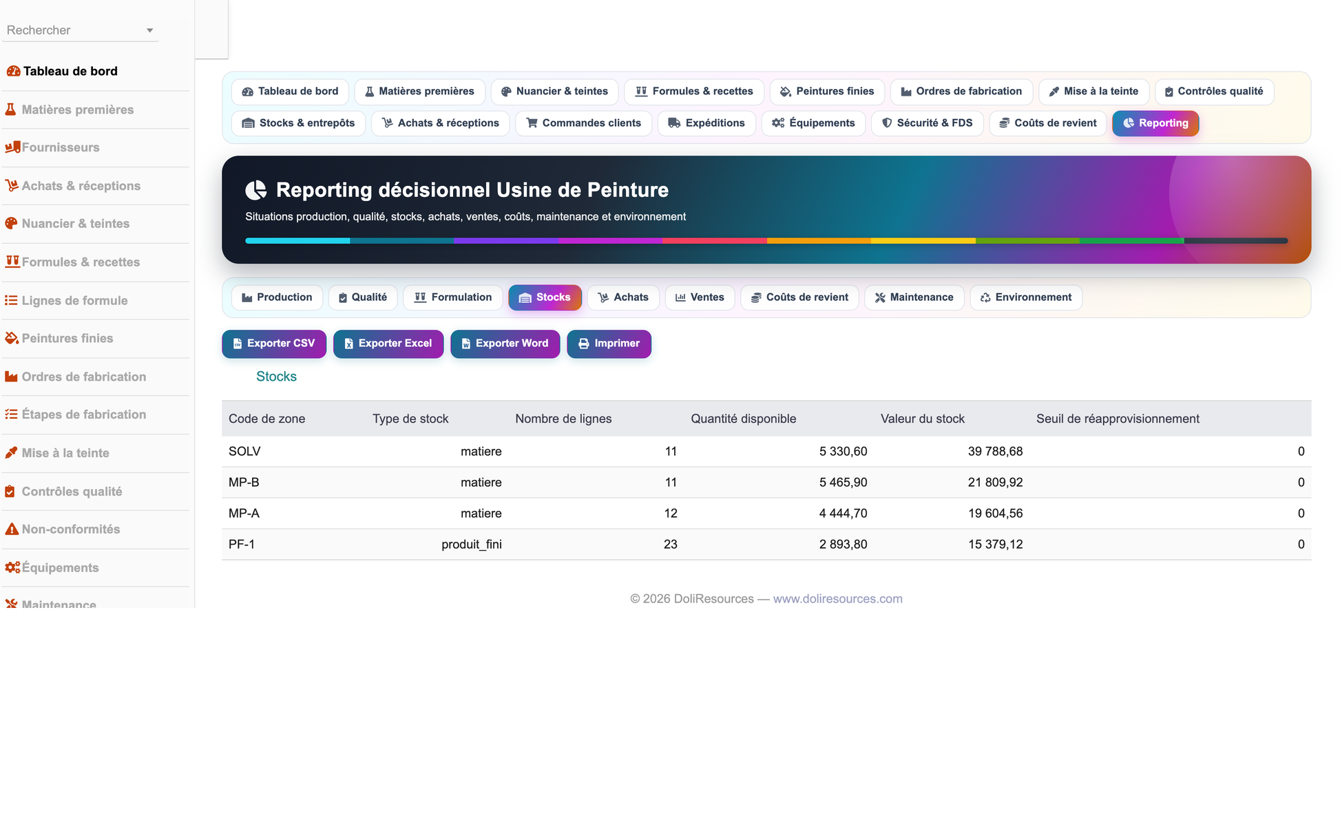Click the Excel file icon on Exporter Excel
This screenshot has height=829, width=1340.
point(349,344)
